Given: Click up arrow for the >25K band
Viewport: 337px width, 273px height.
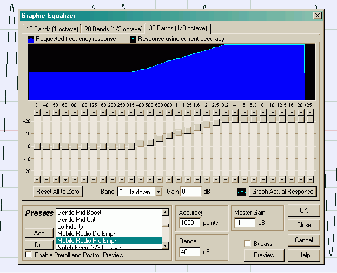Looking at the screenshot, I should pyautogui.click(x=310, y=113).
